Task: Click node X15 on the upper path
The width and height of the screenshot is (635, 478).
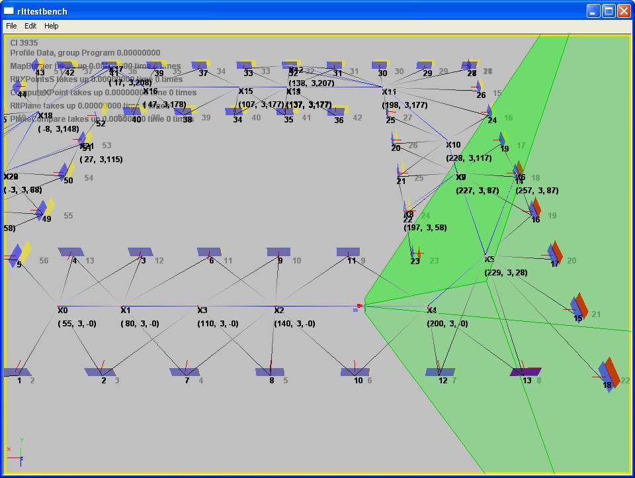Action: click(245, 91)
